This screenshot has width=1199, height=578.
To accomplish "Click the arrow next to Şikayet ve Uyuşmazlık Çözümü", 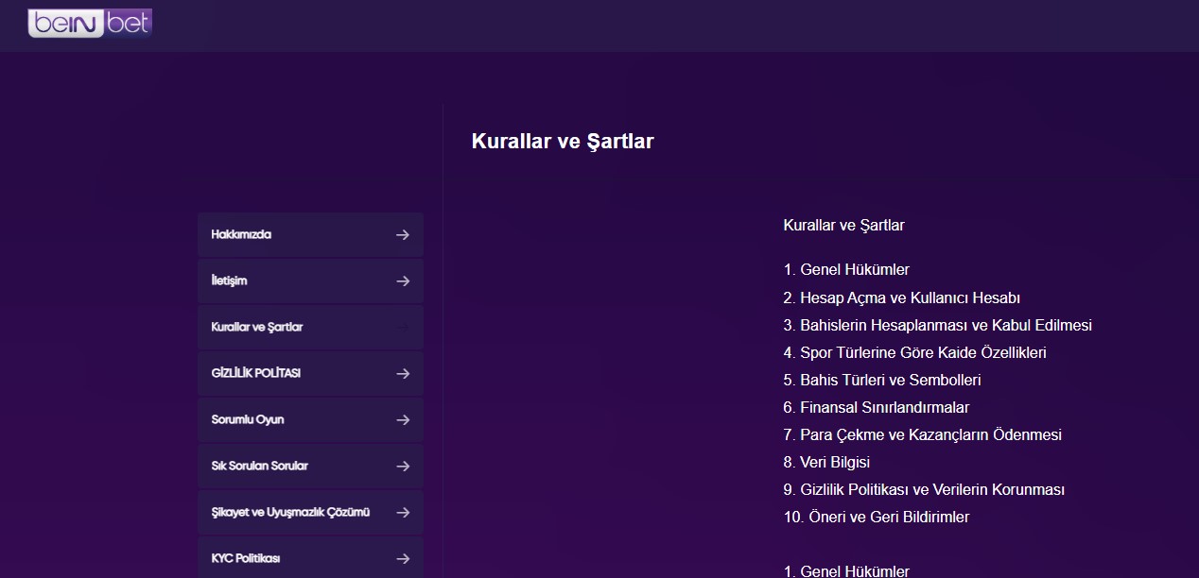I will pyautogui.click(x=403, y=512).
